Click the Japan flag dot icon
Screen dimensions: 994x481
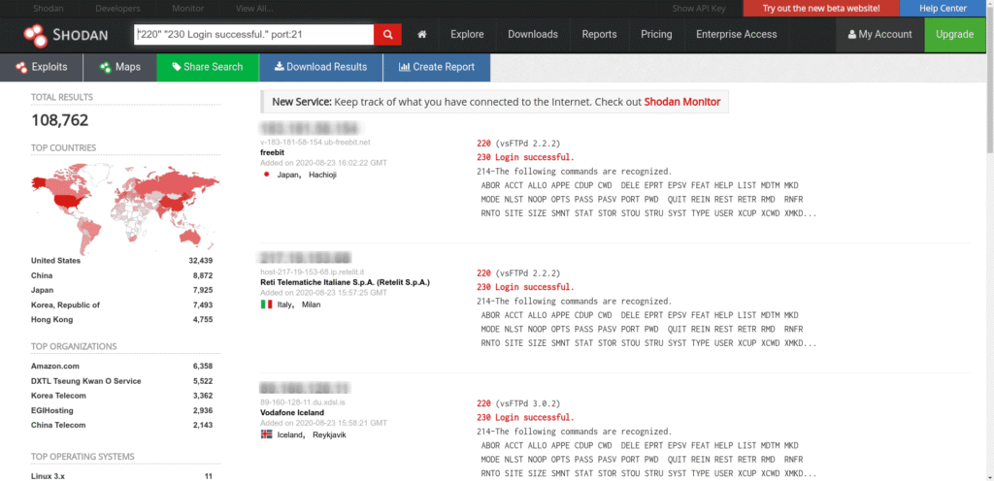pos(266,174)
